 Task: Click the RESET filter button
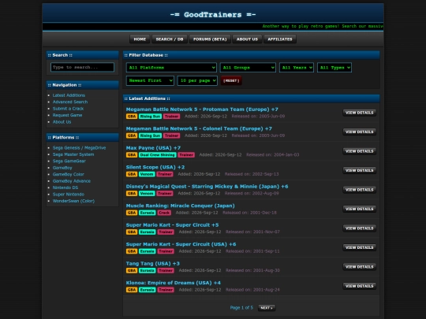(x=231, y=80)
